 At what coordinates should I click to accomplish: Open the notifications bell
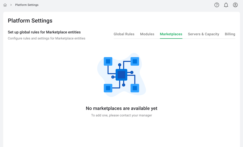(226, 5)
